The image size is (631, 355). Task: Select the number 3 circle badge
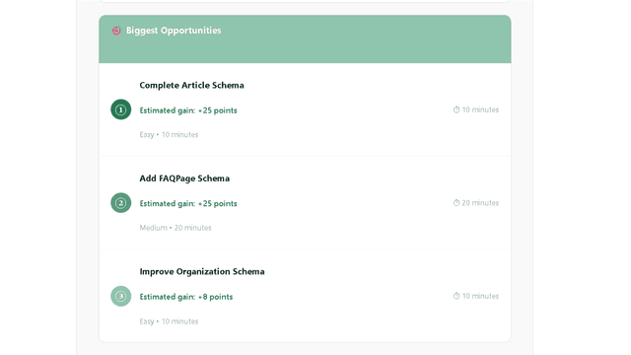(120, 296)
